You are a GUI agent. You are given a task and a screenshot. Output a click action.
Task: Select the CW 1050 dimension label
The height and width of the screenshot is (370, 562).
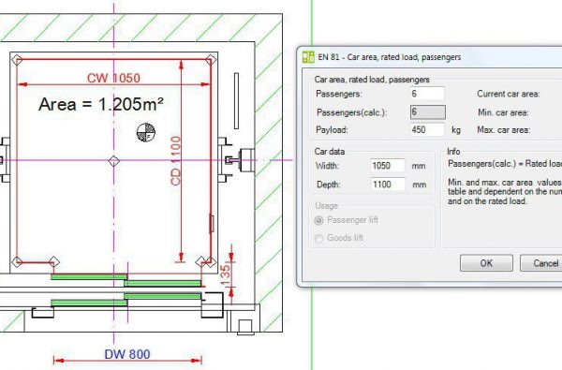[x=113, y=78]
